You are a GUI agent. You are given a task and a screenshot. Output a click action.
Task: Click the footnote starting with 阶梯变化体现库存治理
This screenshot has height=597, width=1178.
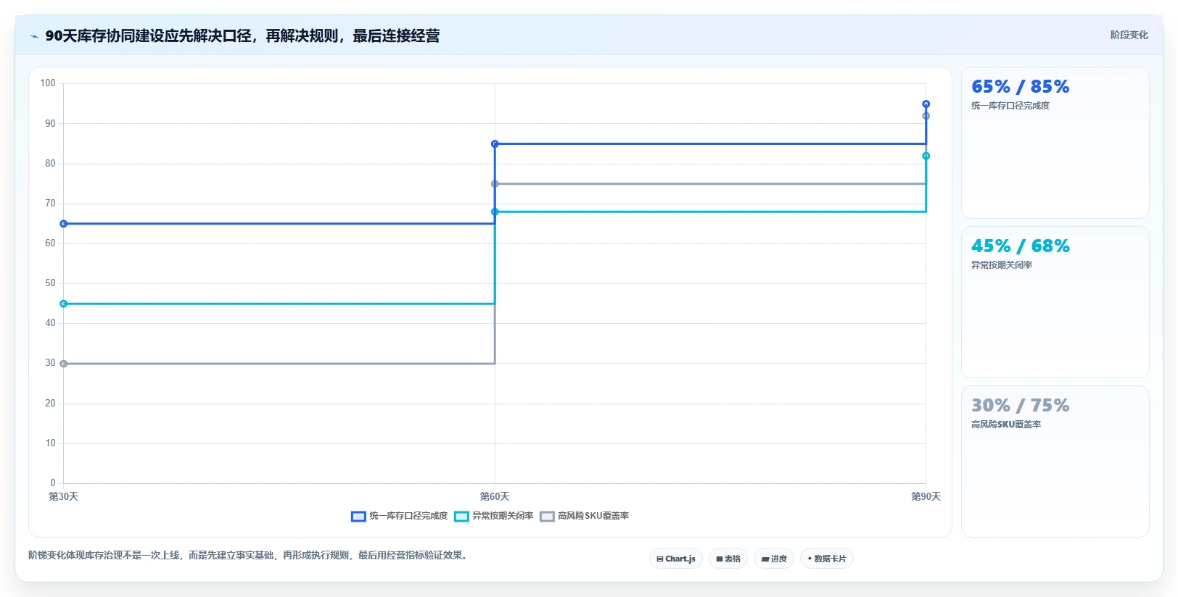(x=250, y=556)
